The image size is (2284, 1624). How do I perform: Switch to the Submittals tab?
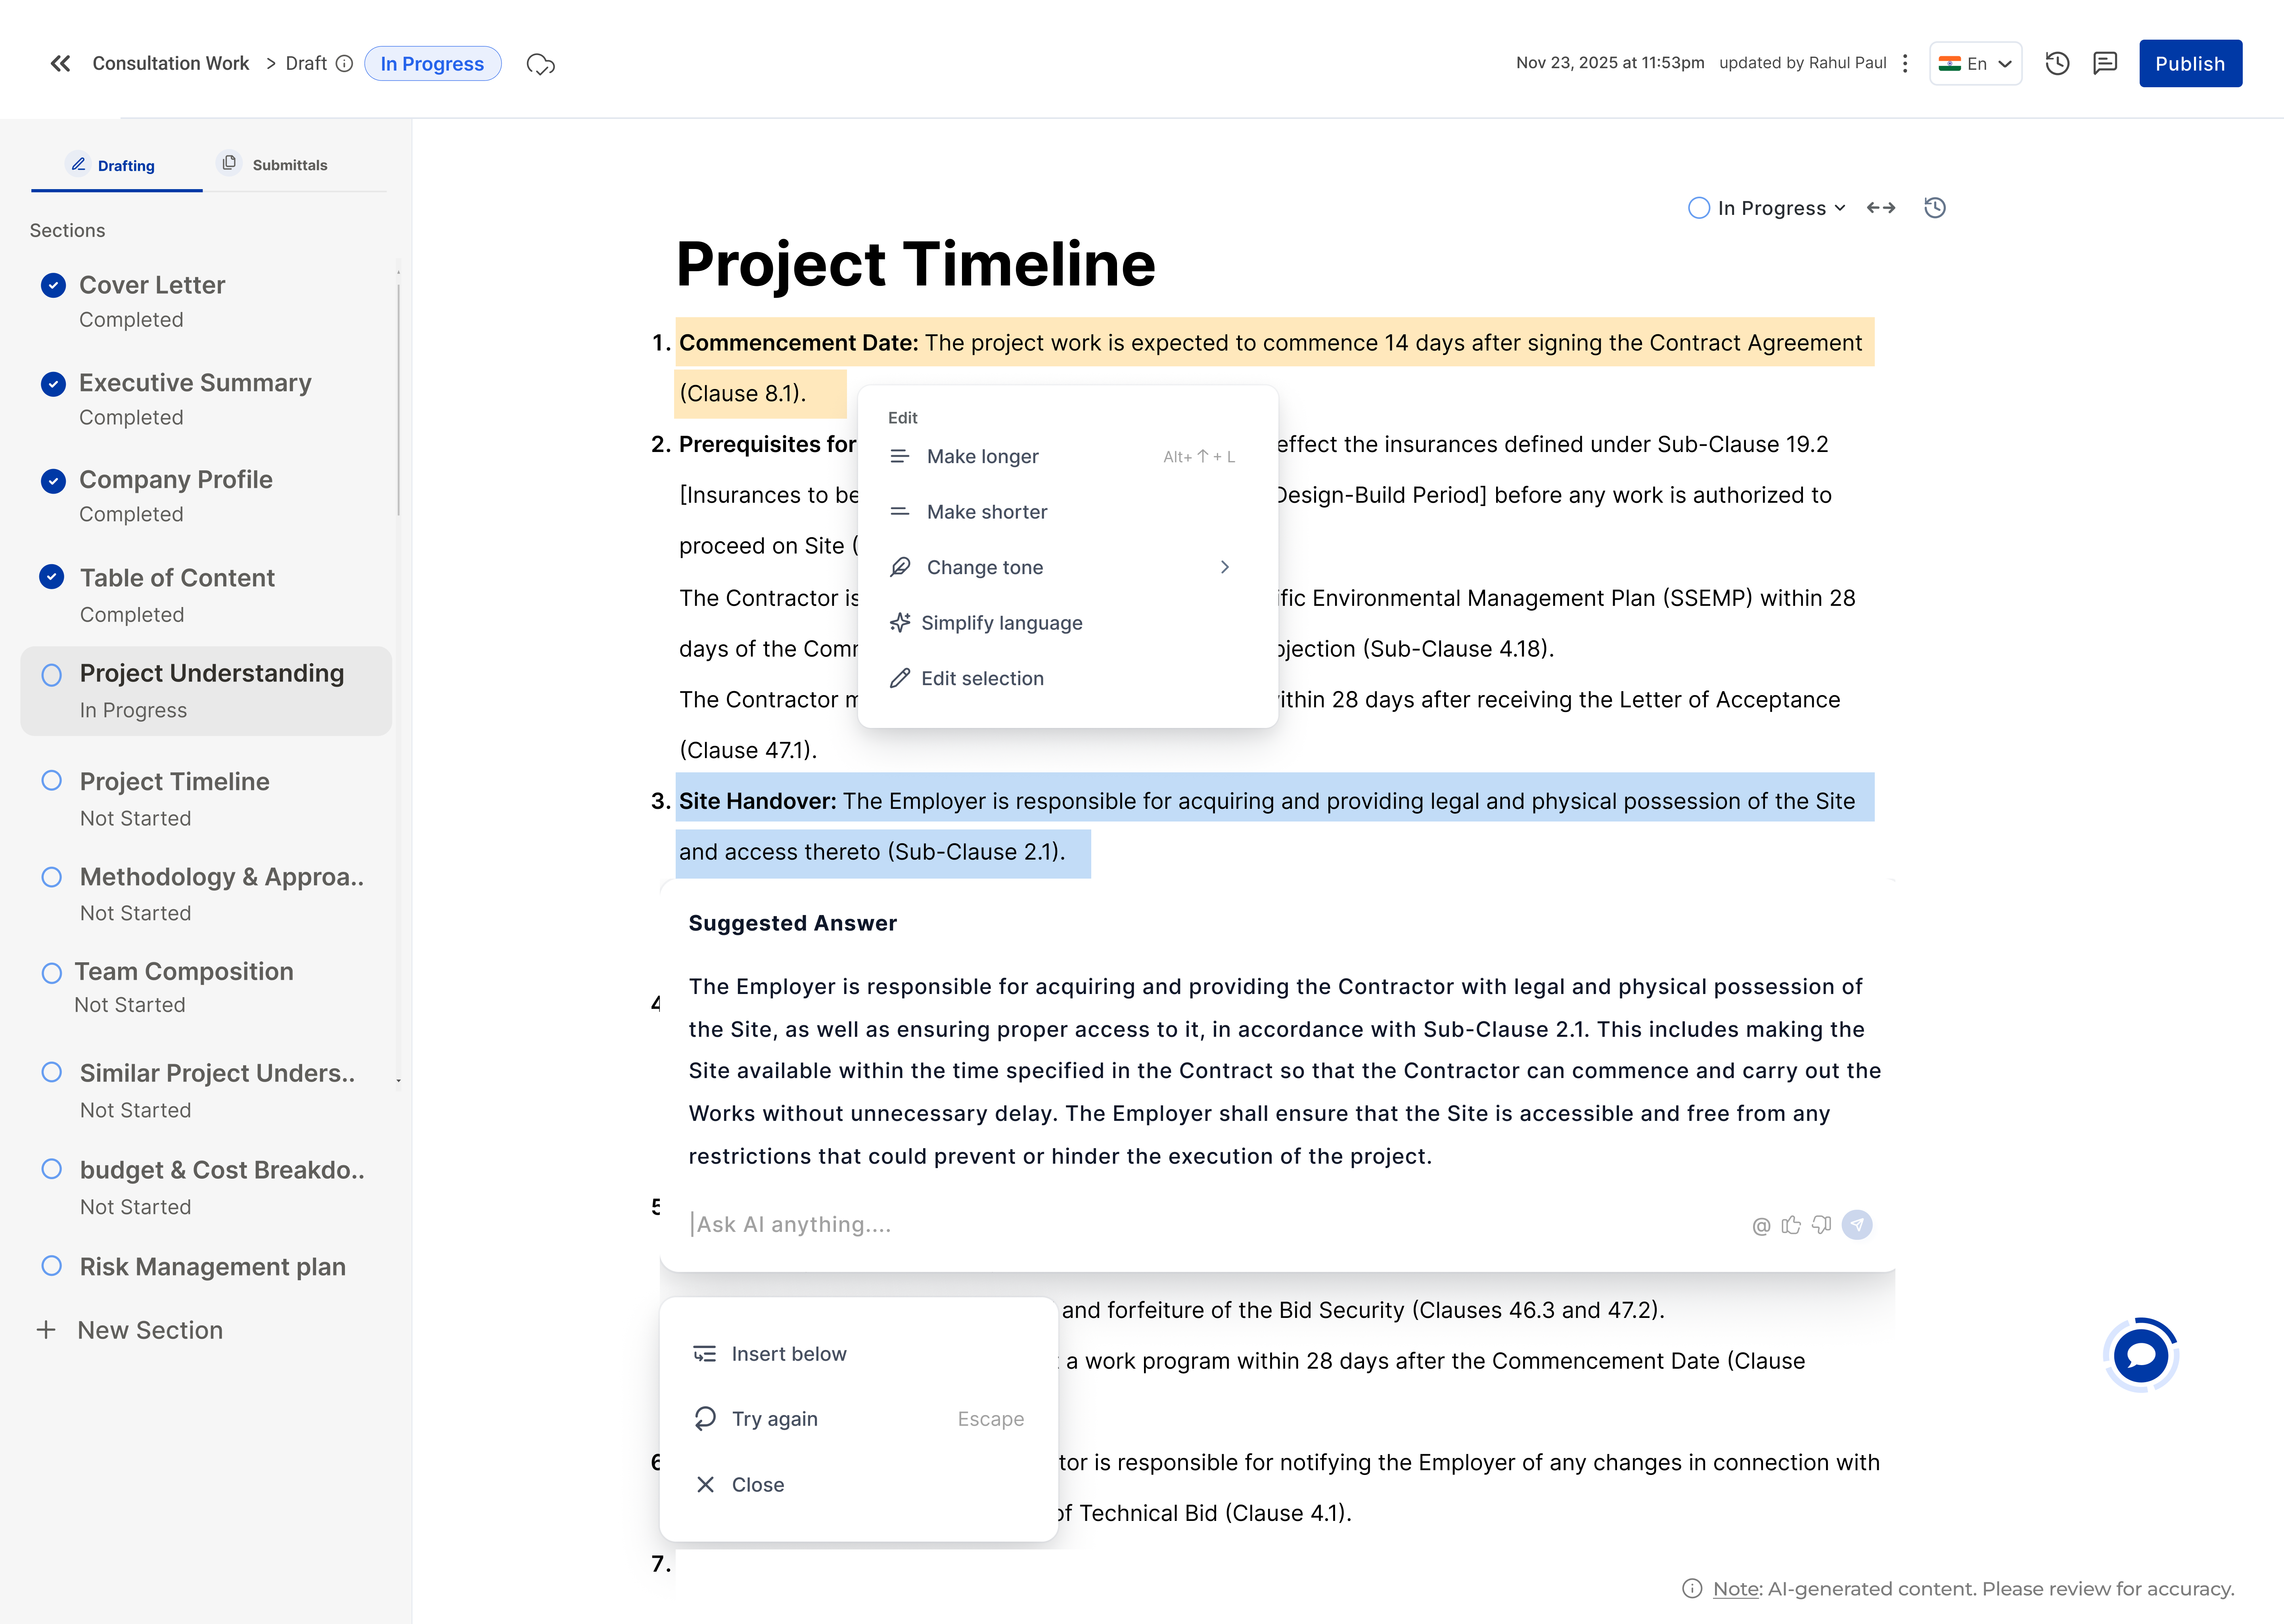point(289,164)
